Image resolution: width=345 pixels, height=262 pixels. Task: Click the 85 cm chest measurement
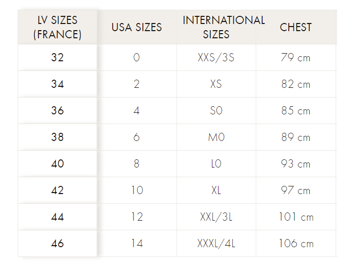[296, 111]
